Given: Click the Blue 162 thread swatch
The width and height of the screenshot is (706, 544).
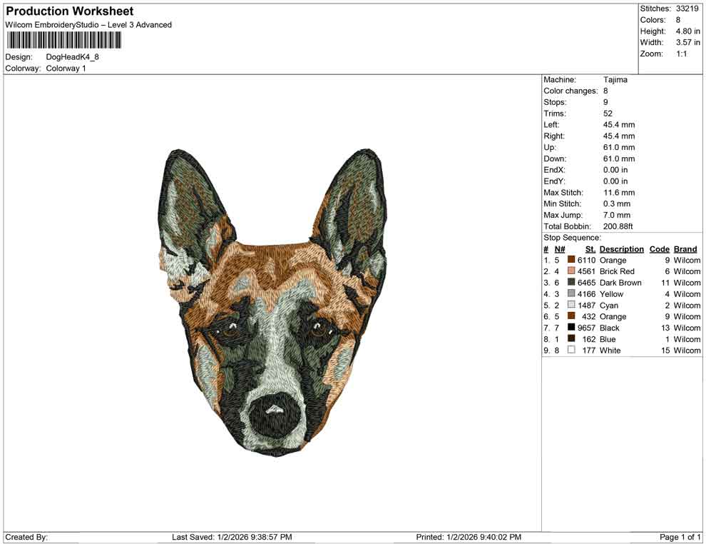Looking at the screenshot, I should 571,339.
